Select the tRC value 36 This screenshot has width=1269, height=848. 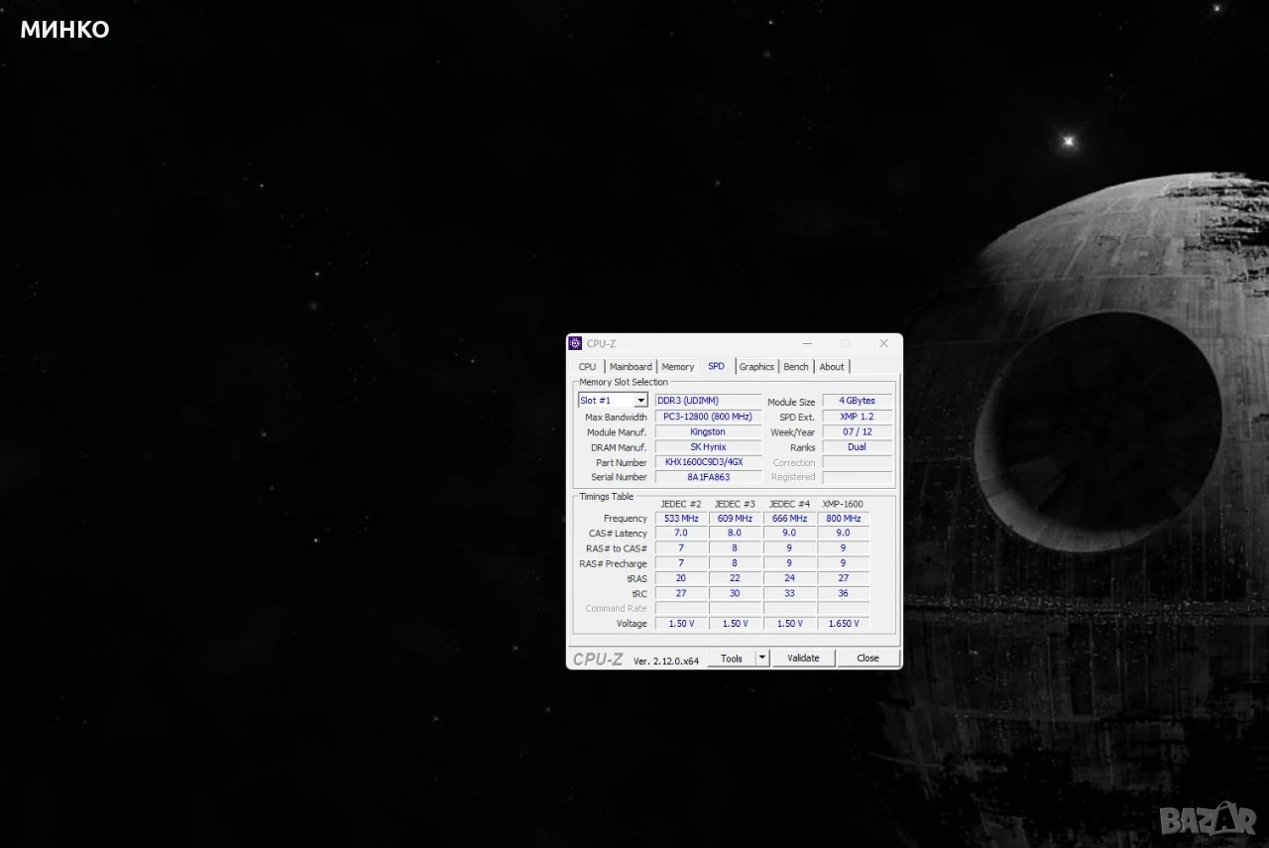click(843, 593)
